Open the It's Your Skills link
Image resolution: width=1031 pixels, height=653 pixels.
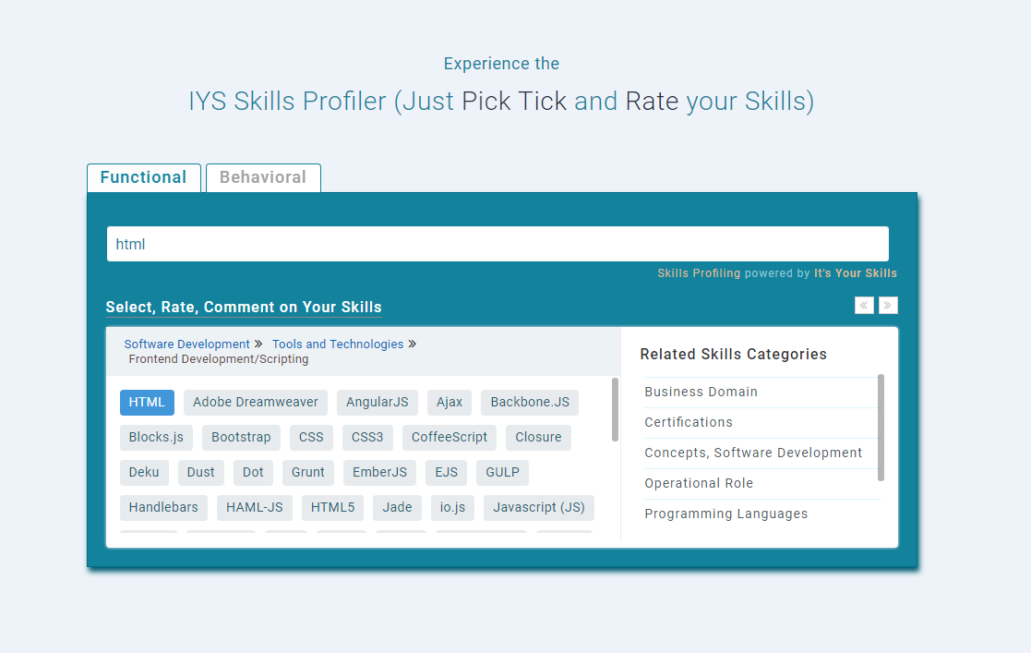[x=855, y=272]
